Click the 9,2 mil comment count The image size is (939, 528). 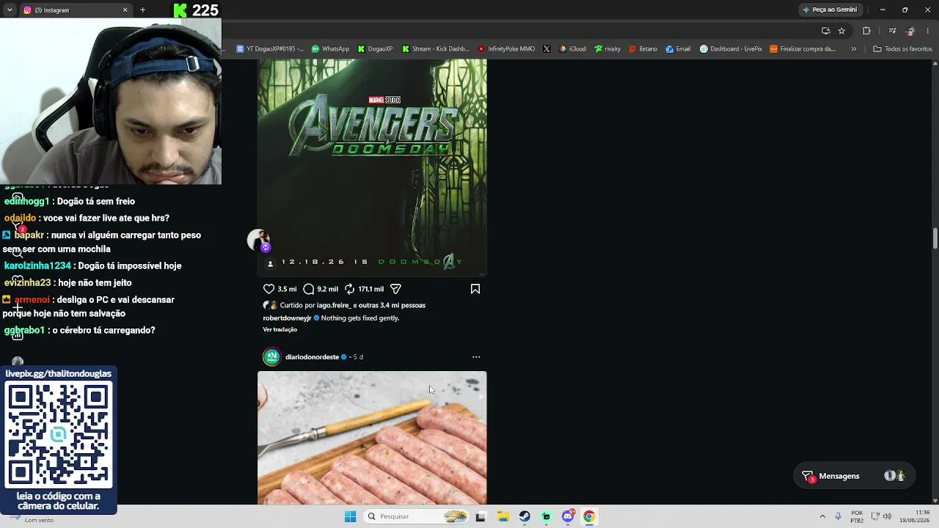point(327,289)
